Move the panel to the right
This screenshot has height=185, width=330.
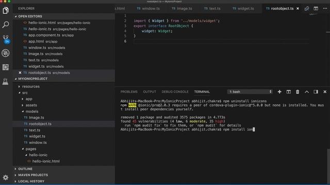tap(316, 92)
